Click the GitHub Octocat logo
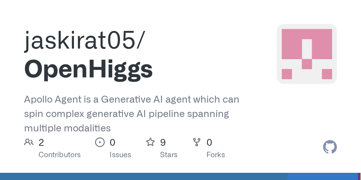The width and height of the screenshot is (361, 180). pyautogui.click(x=330, y=147)
